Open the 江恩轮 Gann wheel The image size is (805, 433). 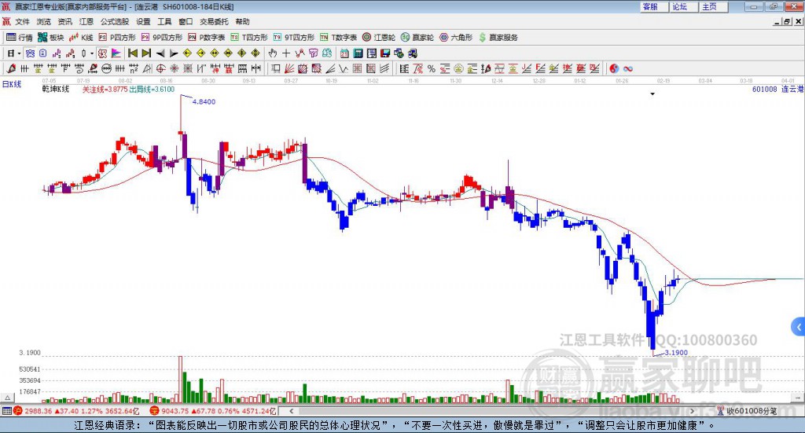point(379,38)
